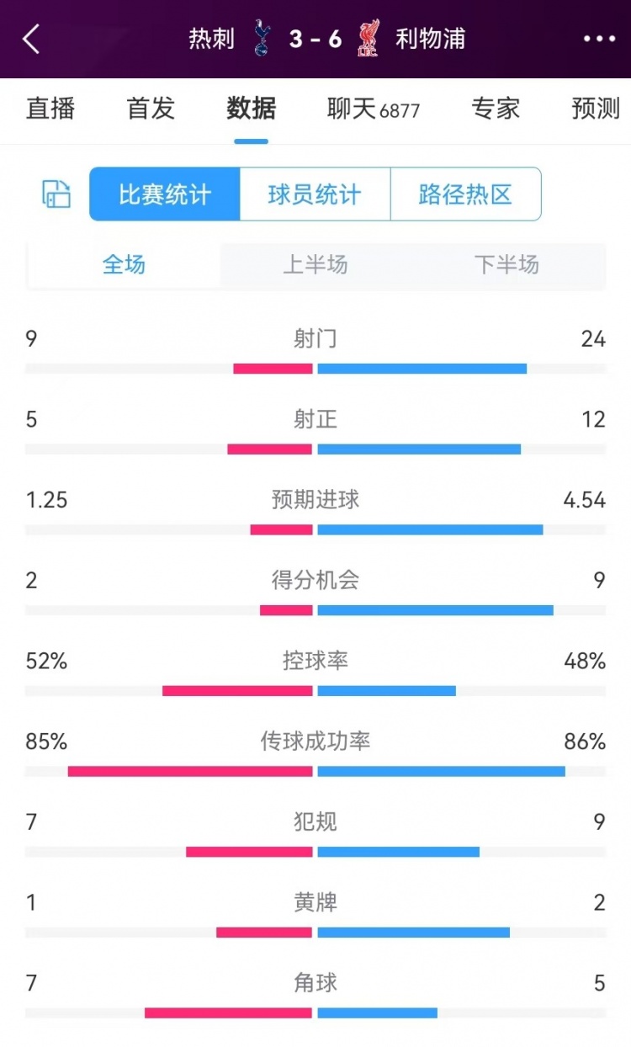This screenshot has width=631, height=1047.
Task: Open the 首发 lineup tab
Action: pyautogui.click(x=151, y=109)
